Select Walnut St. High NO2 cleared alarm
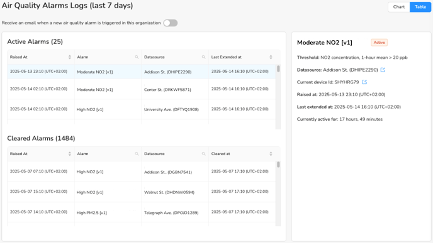The width and height of the screenshot is (433, 243). coord(142,192)
